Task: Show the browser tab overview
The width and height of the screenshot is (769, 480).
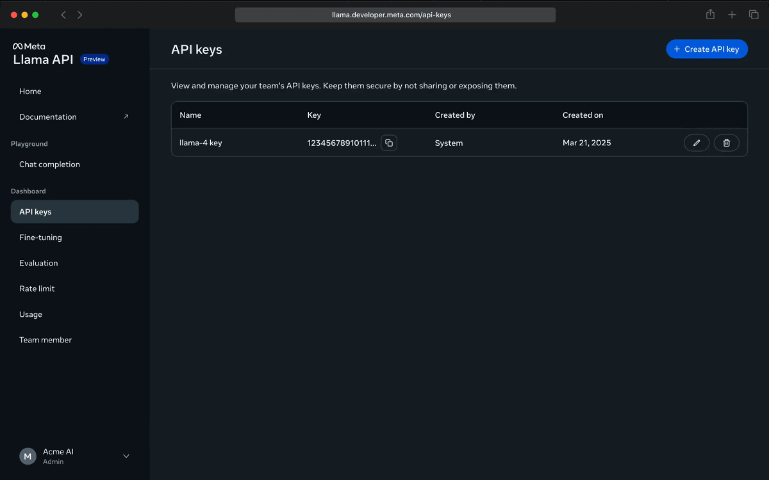Action: 754,15
